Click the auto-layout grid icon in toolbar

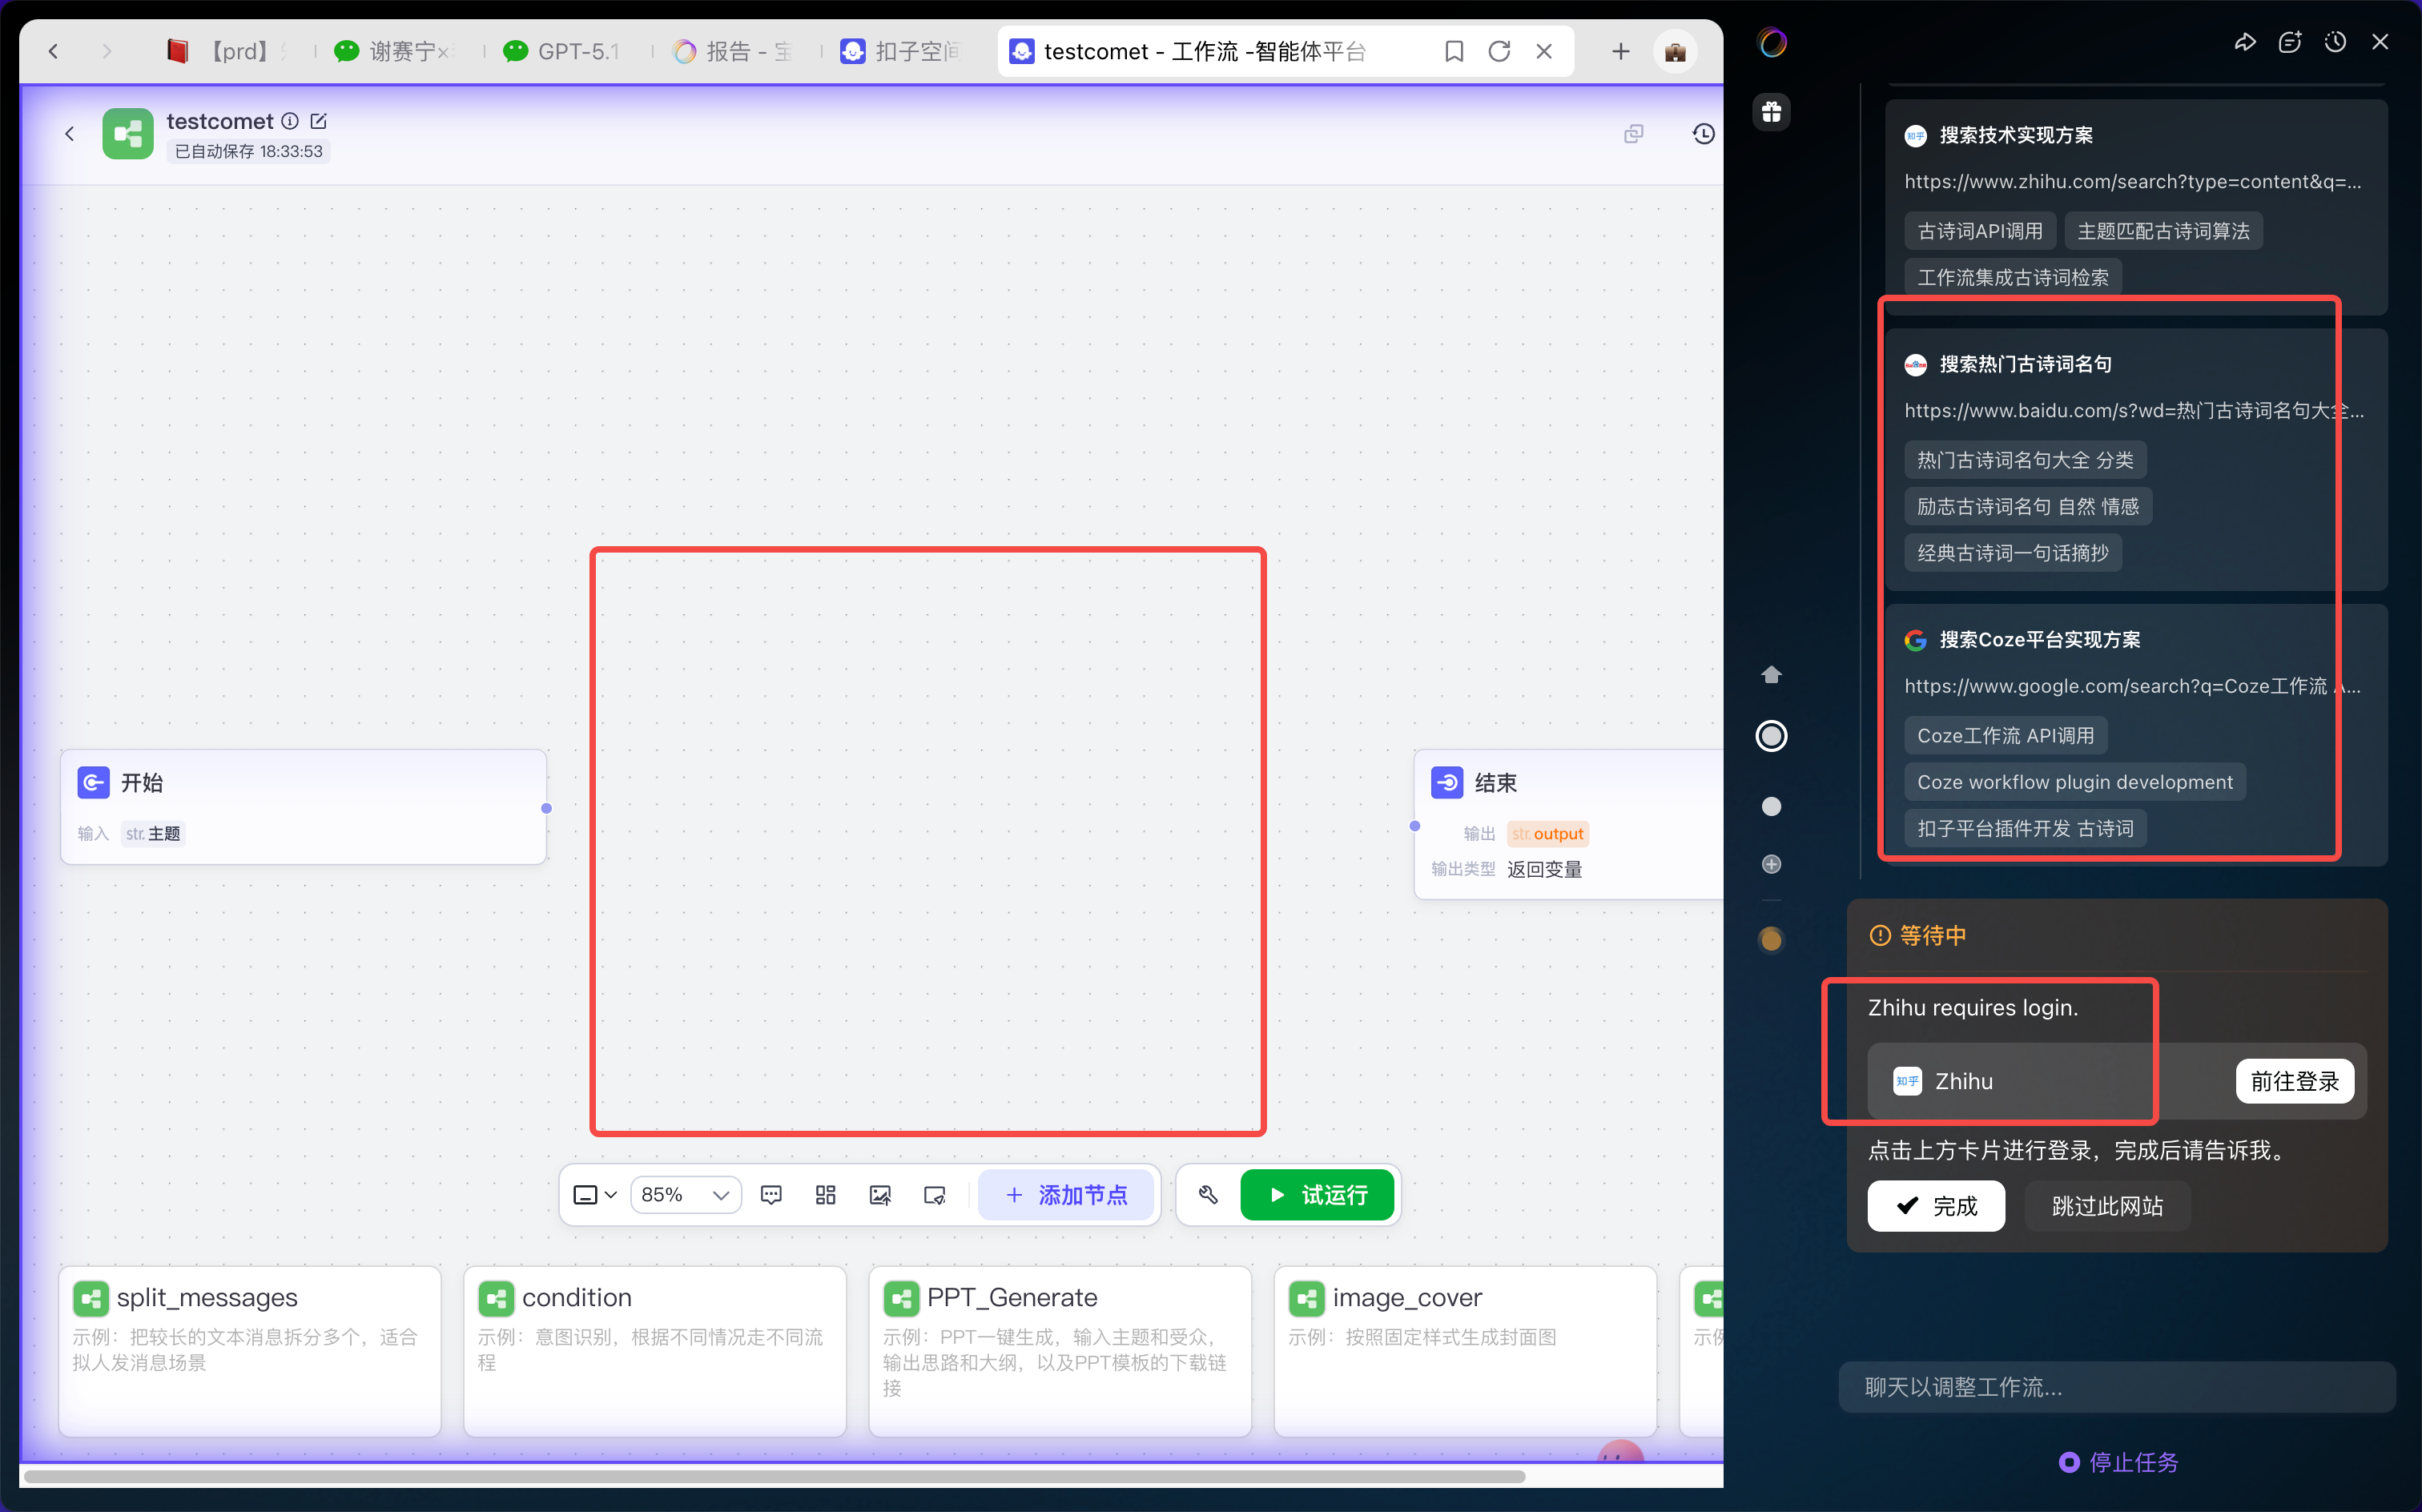point(825,1195)
